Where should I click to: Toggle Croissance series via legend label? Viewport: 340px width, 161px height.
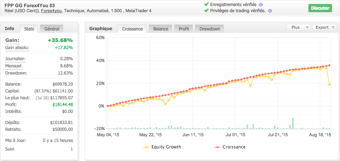(234, 147)
